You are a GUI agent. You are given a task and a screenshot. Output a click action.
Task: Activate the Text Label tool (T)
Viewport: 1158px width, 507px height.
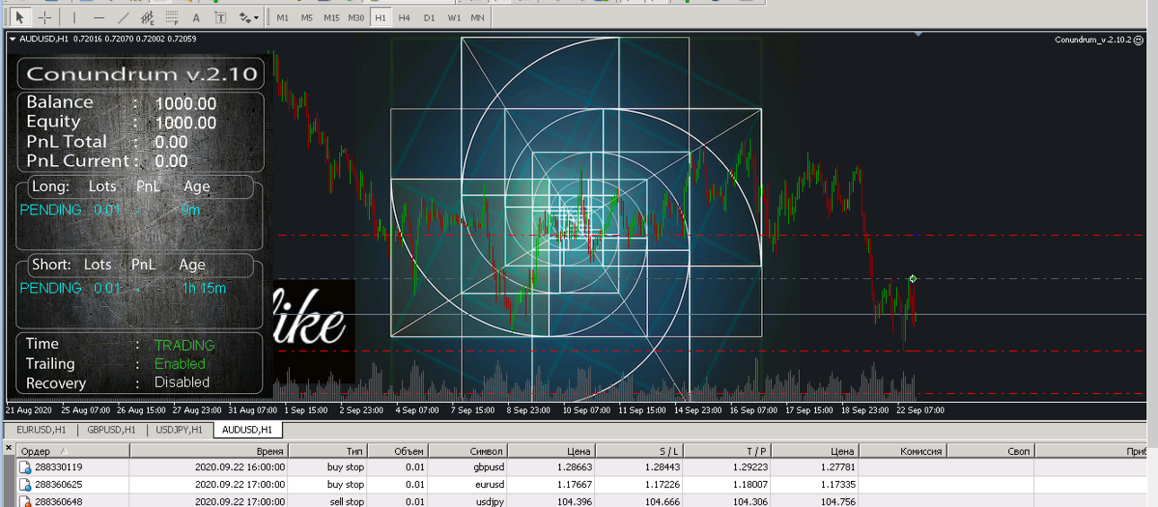click(220, 17)
